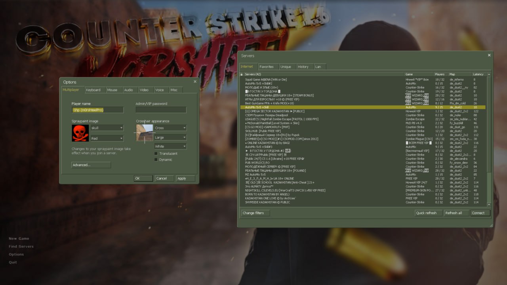Open the skull spraypaint image dropdown
The image size is (507, 285).
107,128
